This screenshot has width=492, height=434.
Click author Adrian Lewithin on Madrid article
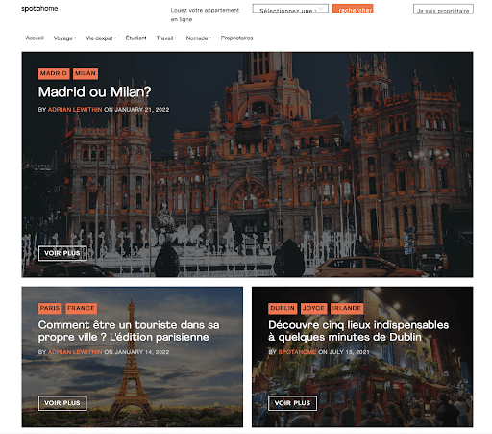(x=75, y=110)
